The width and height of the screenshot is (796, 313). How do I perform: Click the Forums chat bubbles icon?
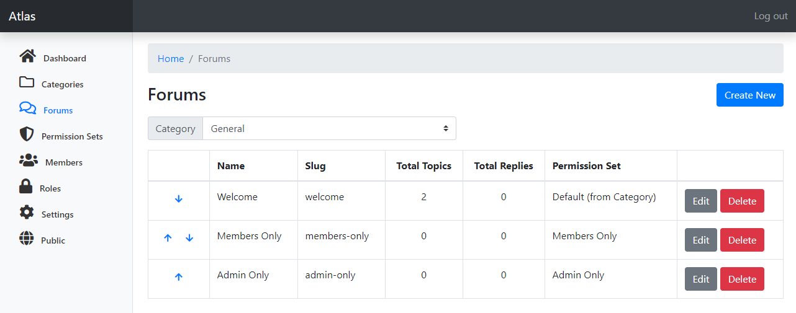[x=27, y=108]
